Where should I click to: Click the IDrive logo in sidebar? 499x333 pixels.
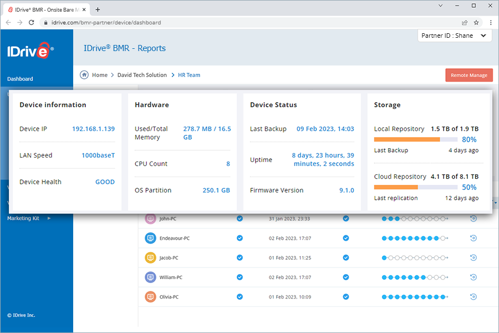(30, 51)
